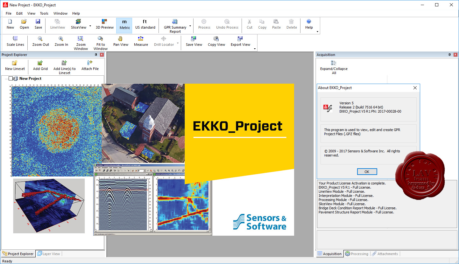The height and width of the screenshot is (264, 459).
Task: Click the Paste icon in toolbar
Action: click(276, 24)
